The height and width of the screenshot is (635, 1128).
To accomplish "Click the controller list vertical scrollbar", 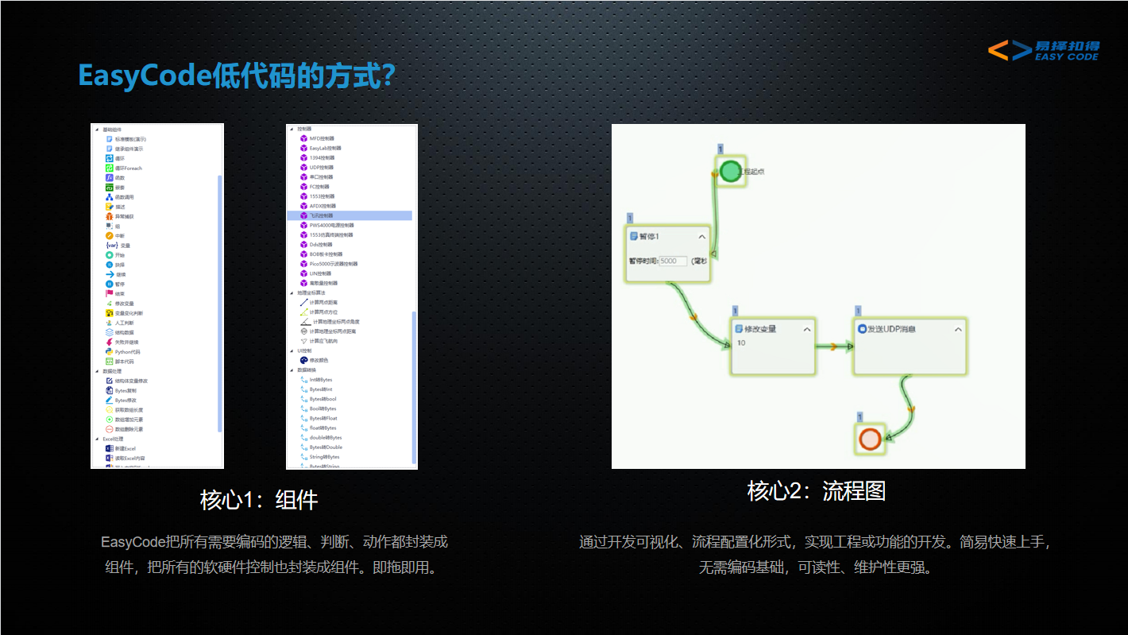I will [414, 386].
